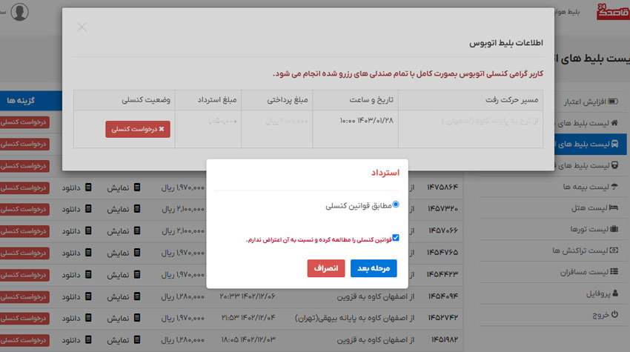Open 'لیست تورها' sidebar item
630x352 pixels.
click(x=589, y=229)
